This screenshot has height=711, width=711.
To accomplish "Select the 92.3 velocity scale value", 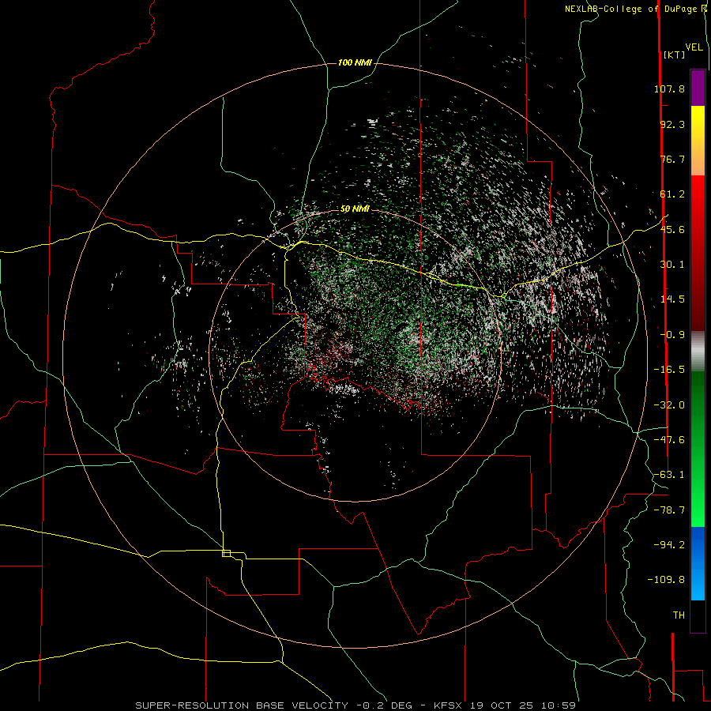I will point(672,124).
